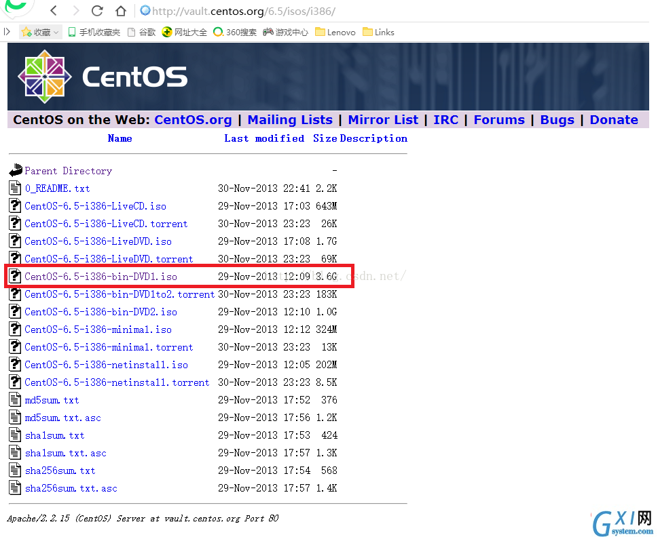Download CentOS-6.5-i386-LiveCD.torrent
The height and width of the screenshot is (537, 658).
[106, 224]
